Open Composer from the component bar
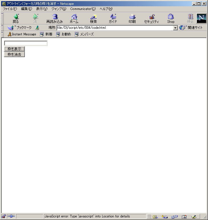 point(194,217)
